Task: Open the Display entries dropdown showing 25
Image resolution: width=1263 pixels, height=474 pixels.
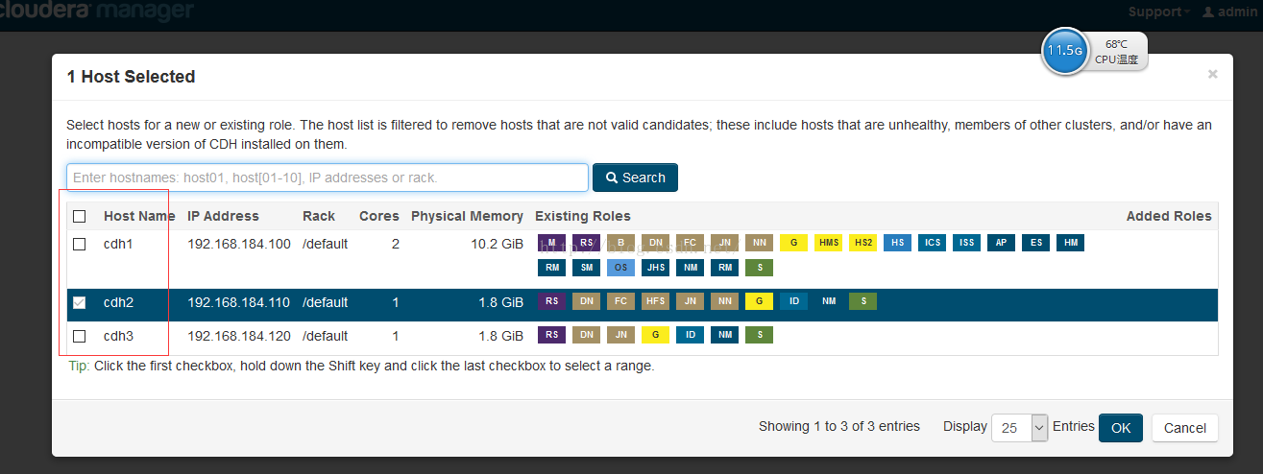Action: [x=1019, y=428]
